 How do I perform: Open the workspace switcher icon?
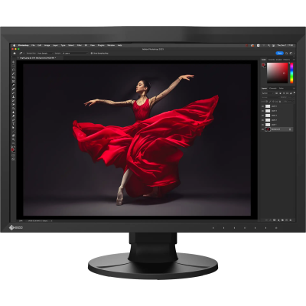pyautogui.click(x=291, y=54)
